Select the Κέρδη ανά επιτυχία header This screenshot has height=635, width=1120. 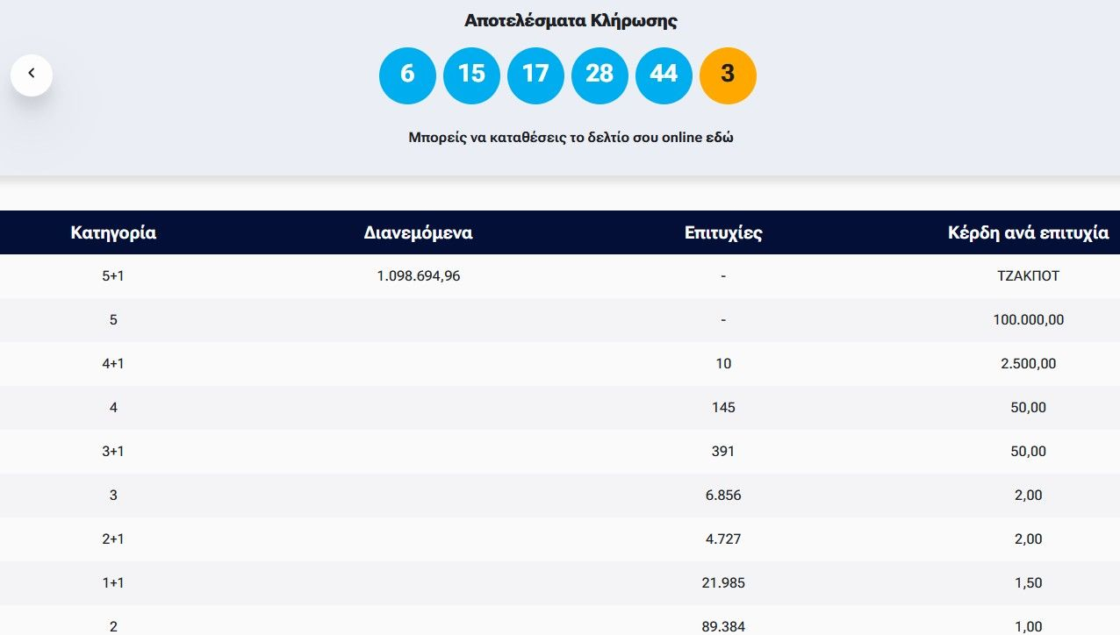tap(1028, 233)
